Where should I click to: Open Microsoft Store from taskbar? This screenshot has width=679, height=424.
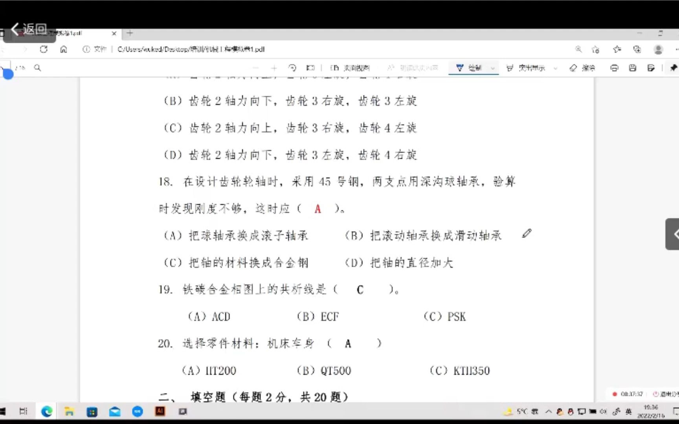92,411
